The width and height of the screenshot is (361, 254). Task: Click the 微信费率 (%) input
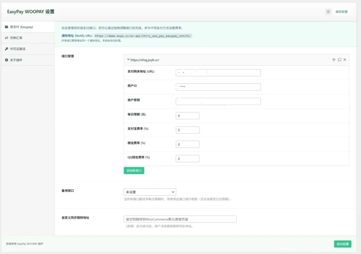(188, 144)
